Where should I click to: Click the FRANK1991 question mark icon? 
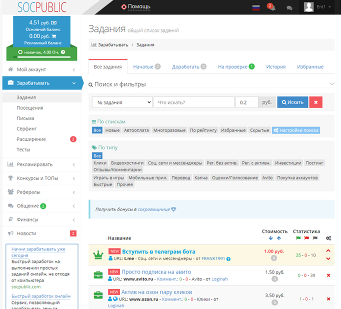(228, 259)
